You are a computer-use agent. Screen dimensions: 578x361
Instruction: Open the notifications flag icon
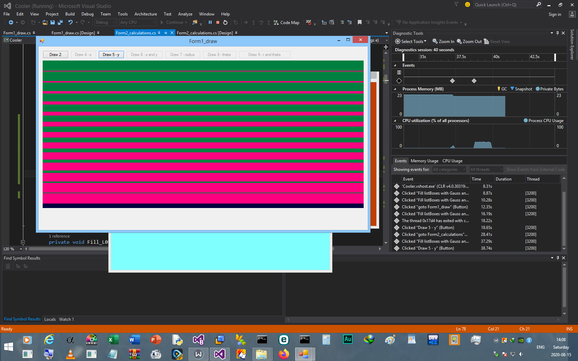(456, 4)
